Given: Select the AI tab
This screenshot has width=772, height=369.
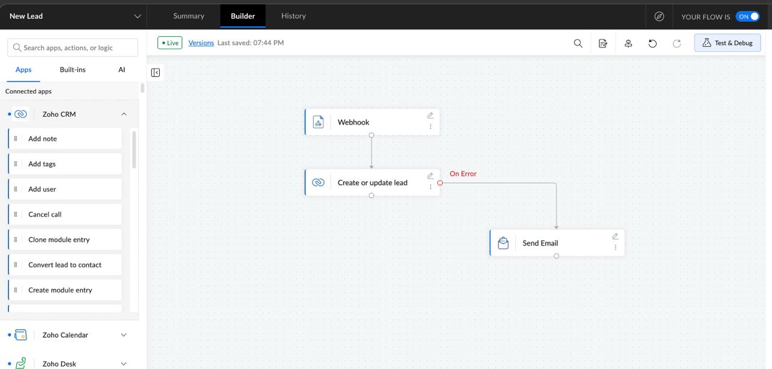Looking at the screenshot, I should 122,70.
